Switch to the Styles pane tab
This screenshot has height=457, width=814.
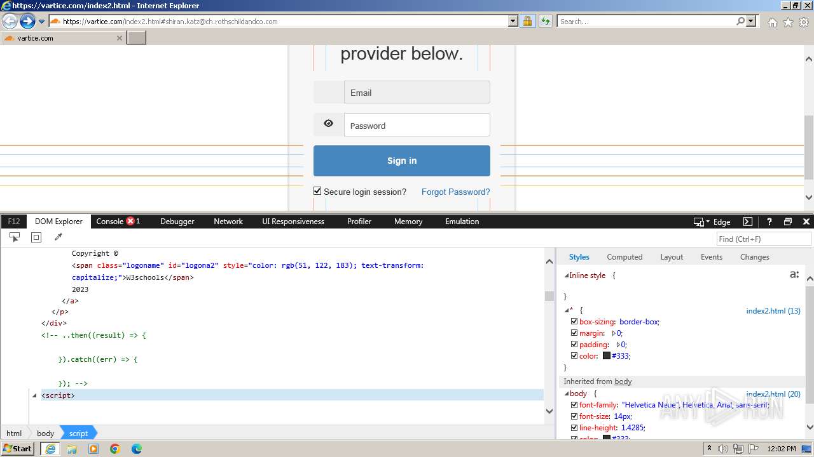579,257
